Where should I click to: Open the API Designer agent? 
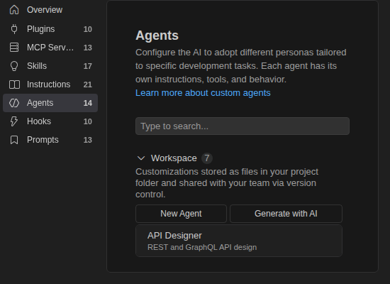click(239, 241)
